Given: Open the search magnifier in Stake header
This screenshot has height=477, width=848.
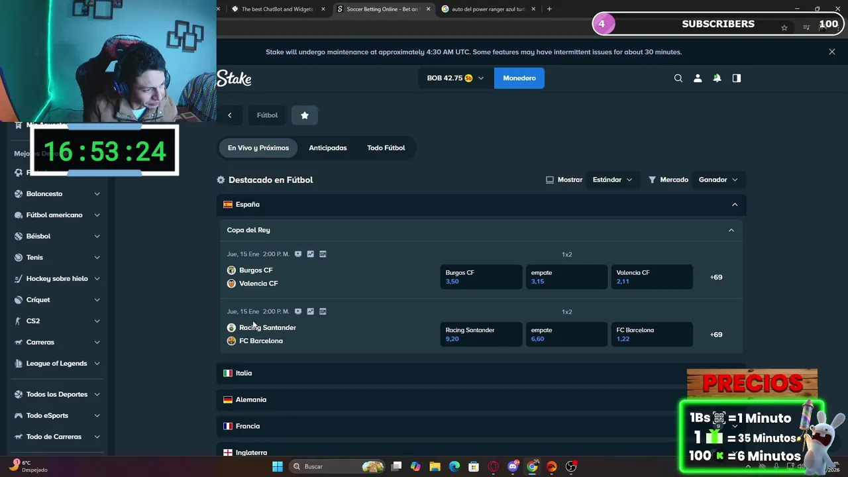Looking at the screenshot, I should click(x=678, y=78).
